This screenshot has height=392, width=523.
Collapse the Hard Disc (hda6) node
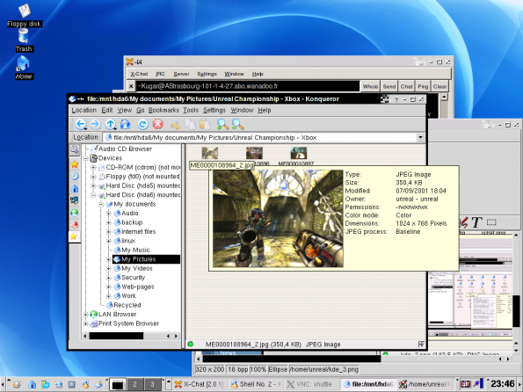(93, 195)
